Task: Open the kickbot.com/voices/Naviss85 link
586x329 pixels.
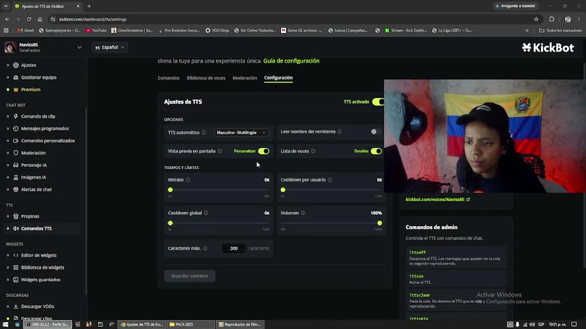Action: coord(438,200)
